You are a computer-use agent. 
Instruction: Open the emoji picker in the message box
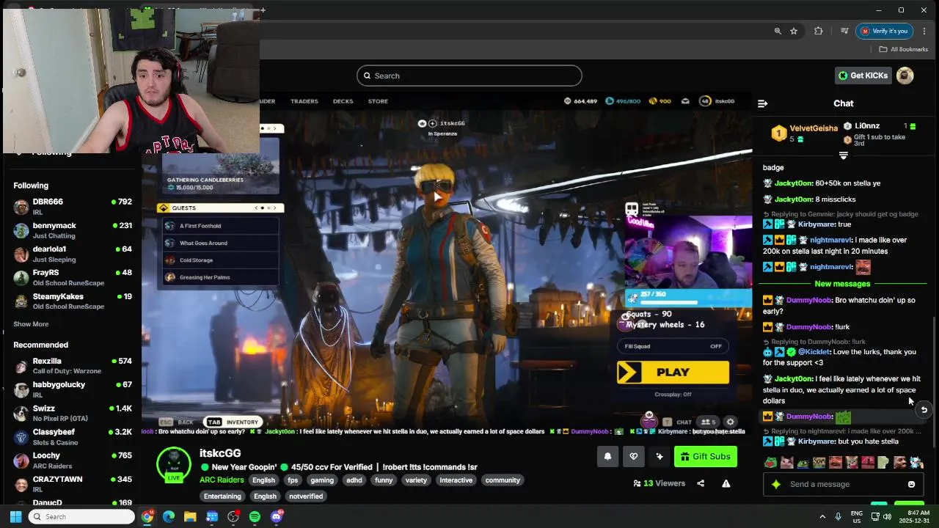pos(911,484)
